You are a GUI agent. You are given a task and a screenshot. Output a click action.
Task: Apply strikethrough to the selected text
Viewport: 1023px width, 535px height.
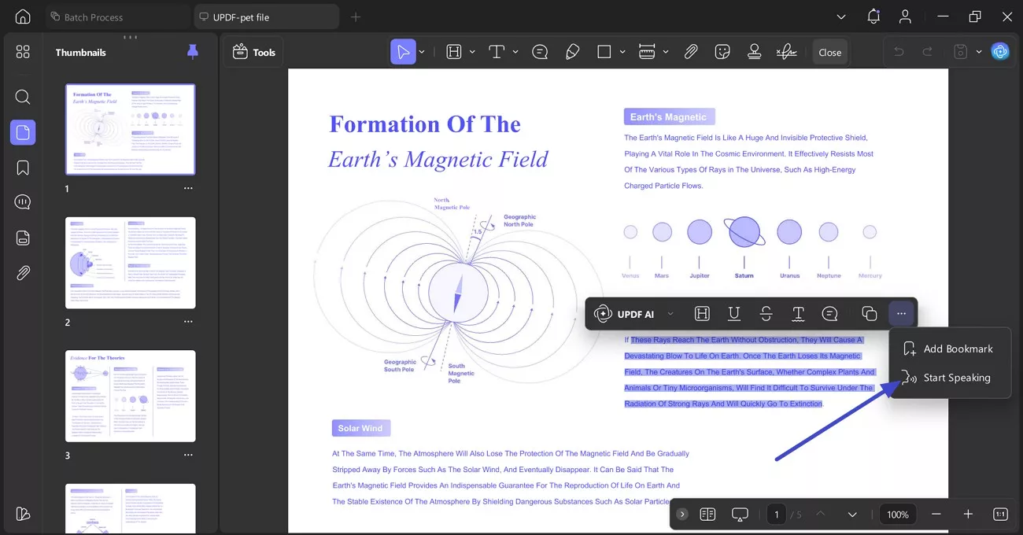tap(766, 314)
